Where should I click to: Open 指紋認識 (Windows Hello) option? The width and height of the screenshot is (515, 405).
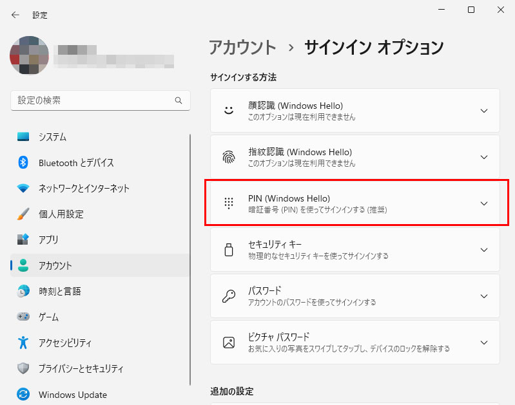[x=355, y=157]
